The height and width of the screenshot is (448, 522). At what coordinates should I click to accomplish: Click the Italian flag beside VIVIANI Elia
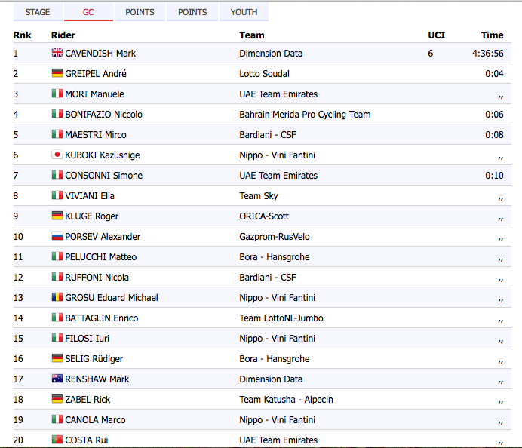pyautogui.click(x=57, y=195)
